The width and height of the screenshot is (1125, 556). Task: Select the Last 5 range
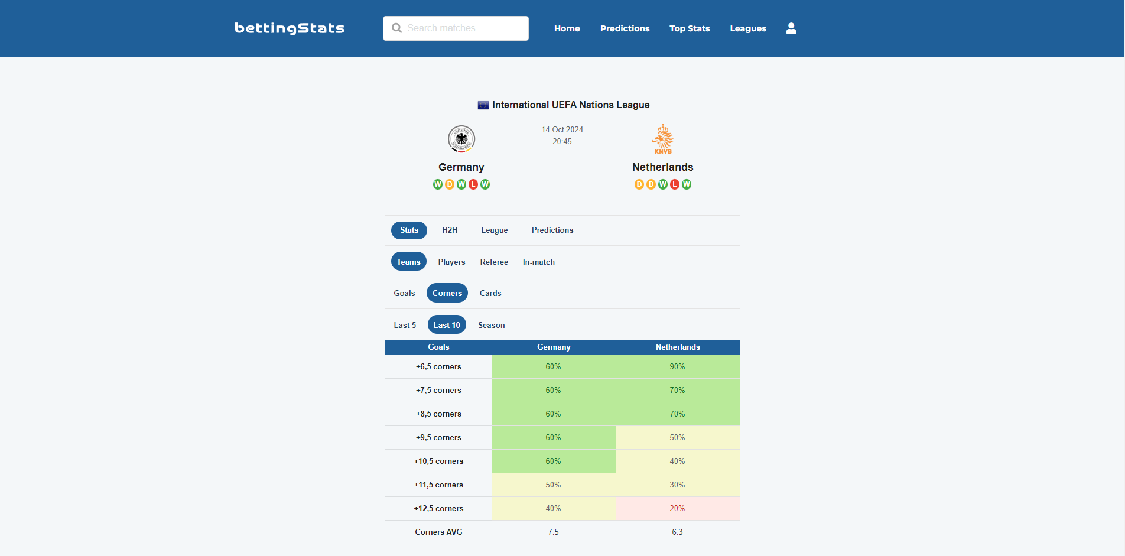(405, 325)
